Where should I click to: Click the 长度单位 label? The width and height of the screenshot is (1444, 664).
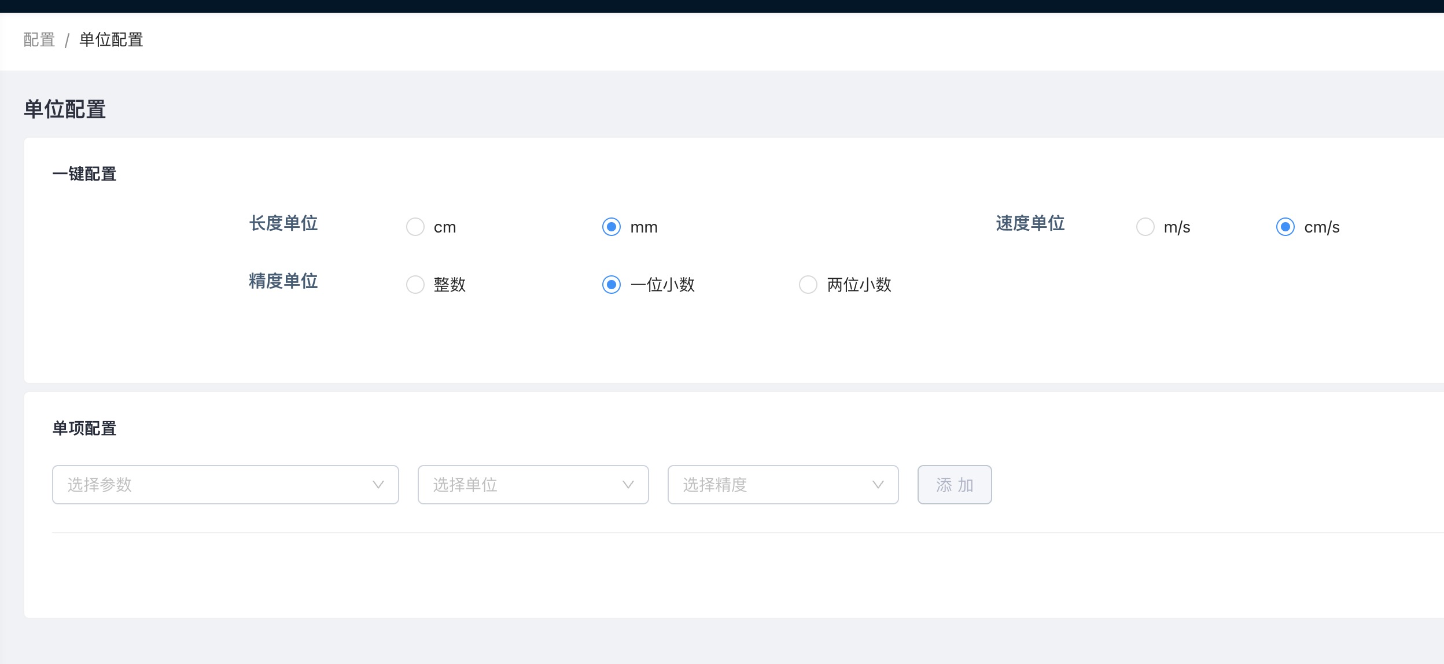point(283,223)
